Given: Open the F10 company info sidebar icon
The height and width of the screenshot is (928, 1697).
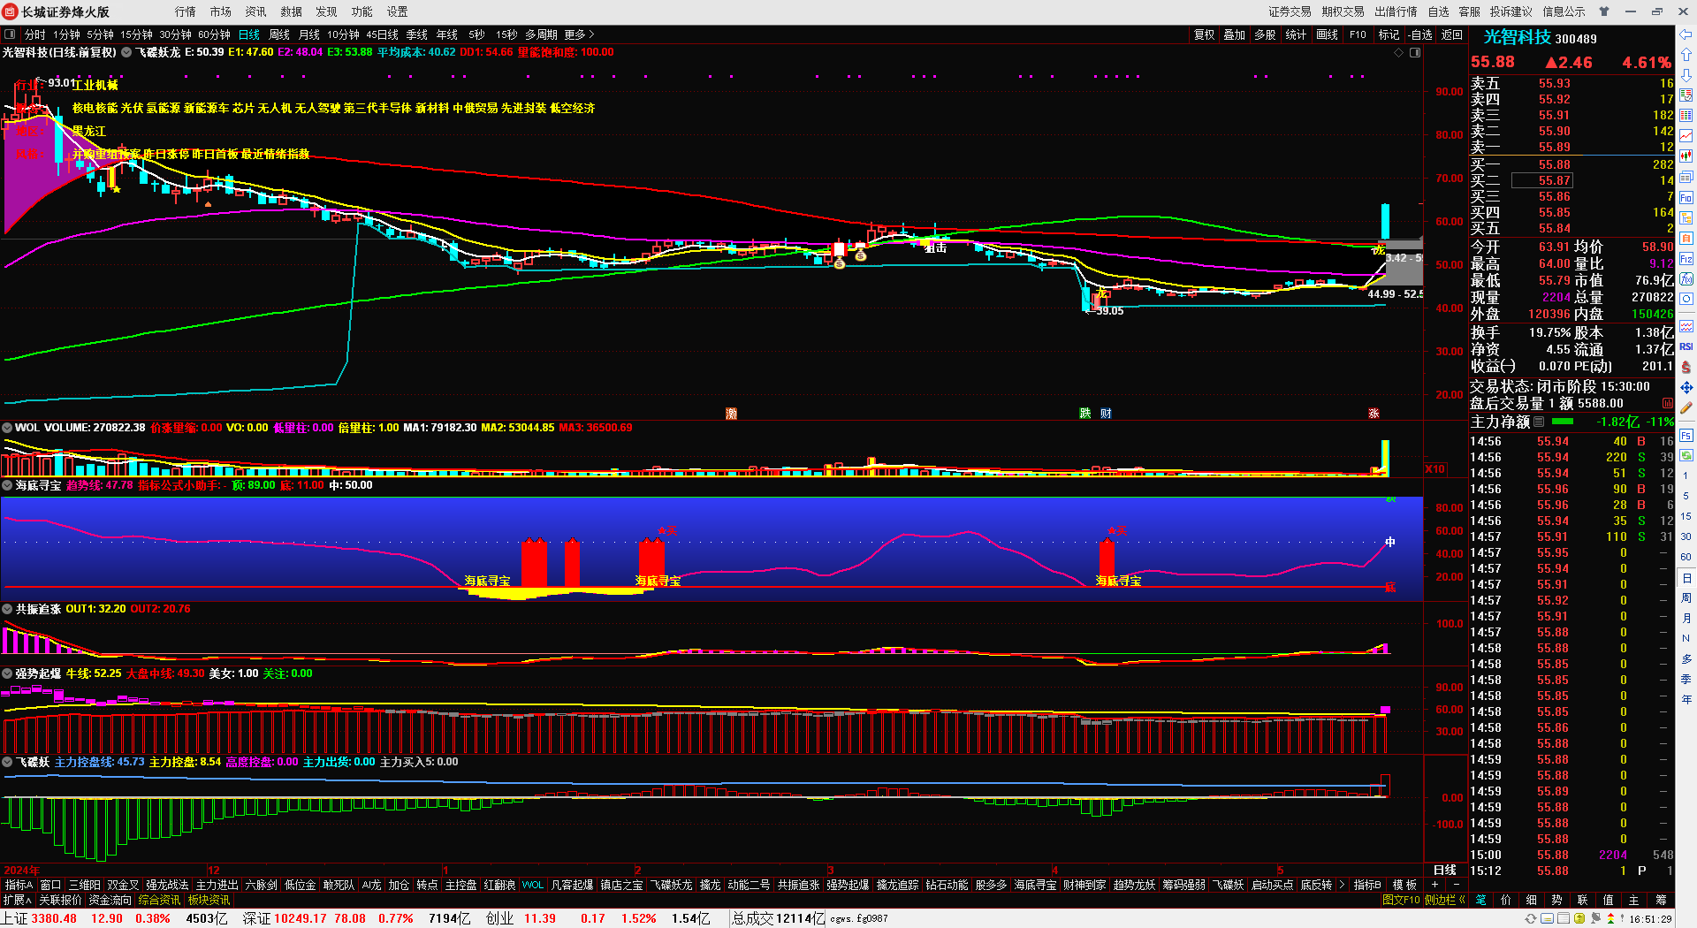Looking at the screenshot, I should [1686, 198].
